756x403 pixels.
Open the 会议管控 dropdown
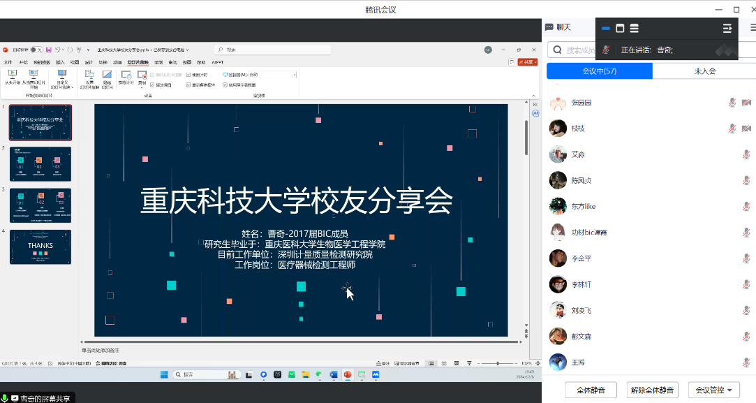713,390
